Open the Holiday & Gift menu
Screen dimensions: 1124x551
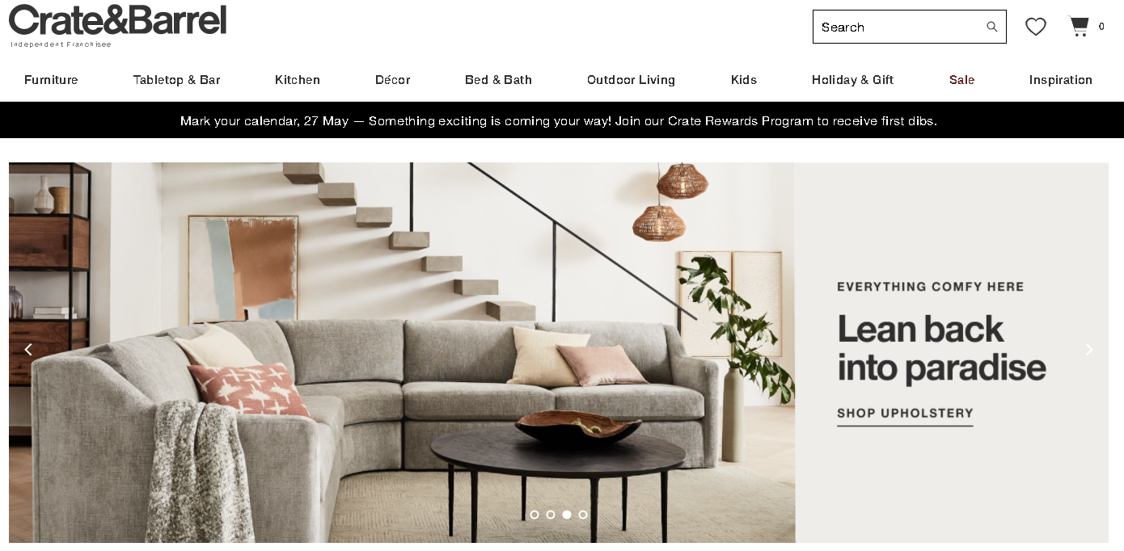852,80
